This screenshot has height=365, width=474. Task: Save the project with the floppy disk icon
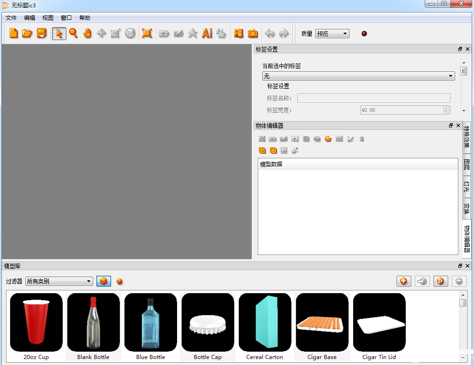(x=41, y=34)
